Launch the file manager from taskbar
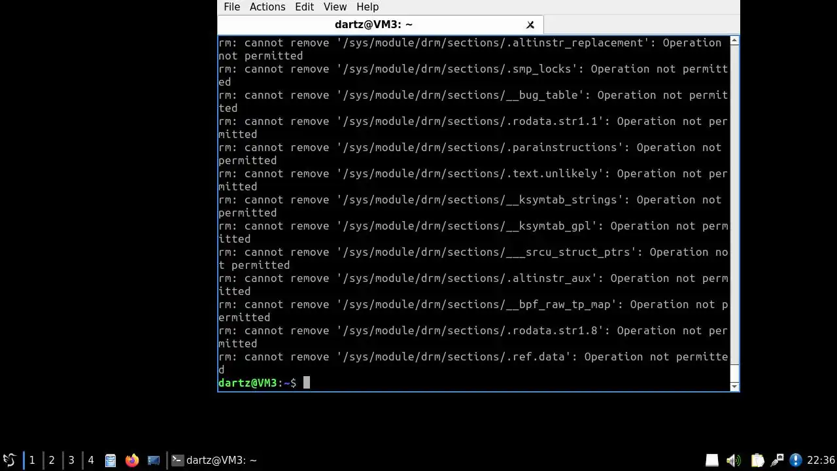Screen dimensions: 837x471 click(x=111, y=460)
